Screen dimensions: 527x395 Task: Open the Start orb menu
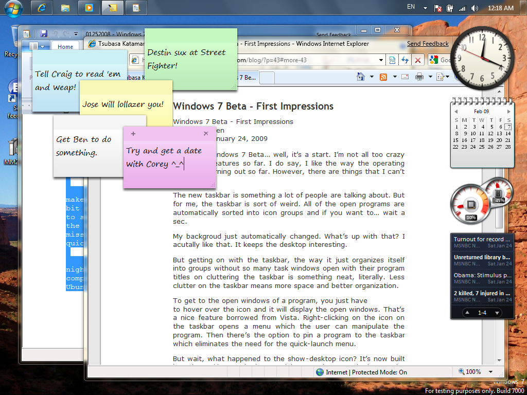click(13, 8)
